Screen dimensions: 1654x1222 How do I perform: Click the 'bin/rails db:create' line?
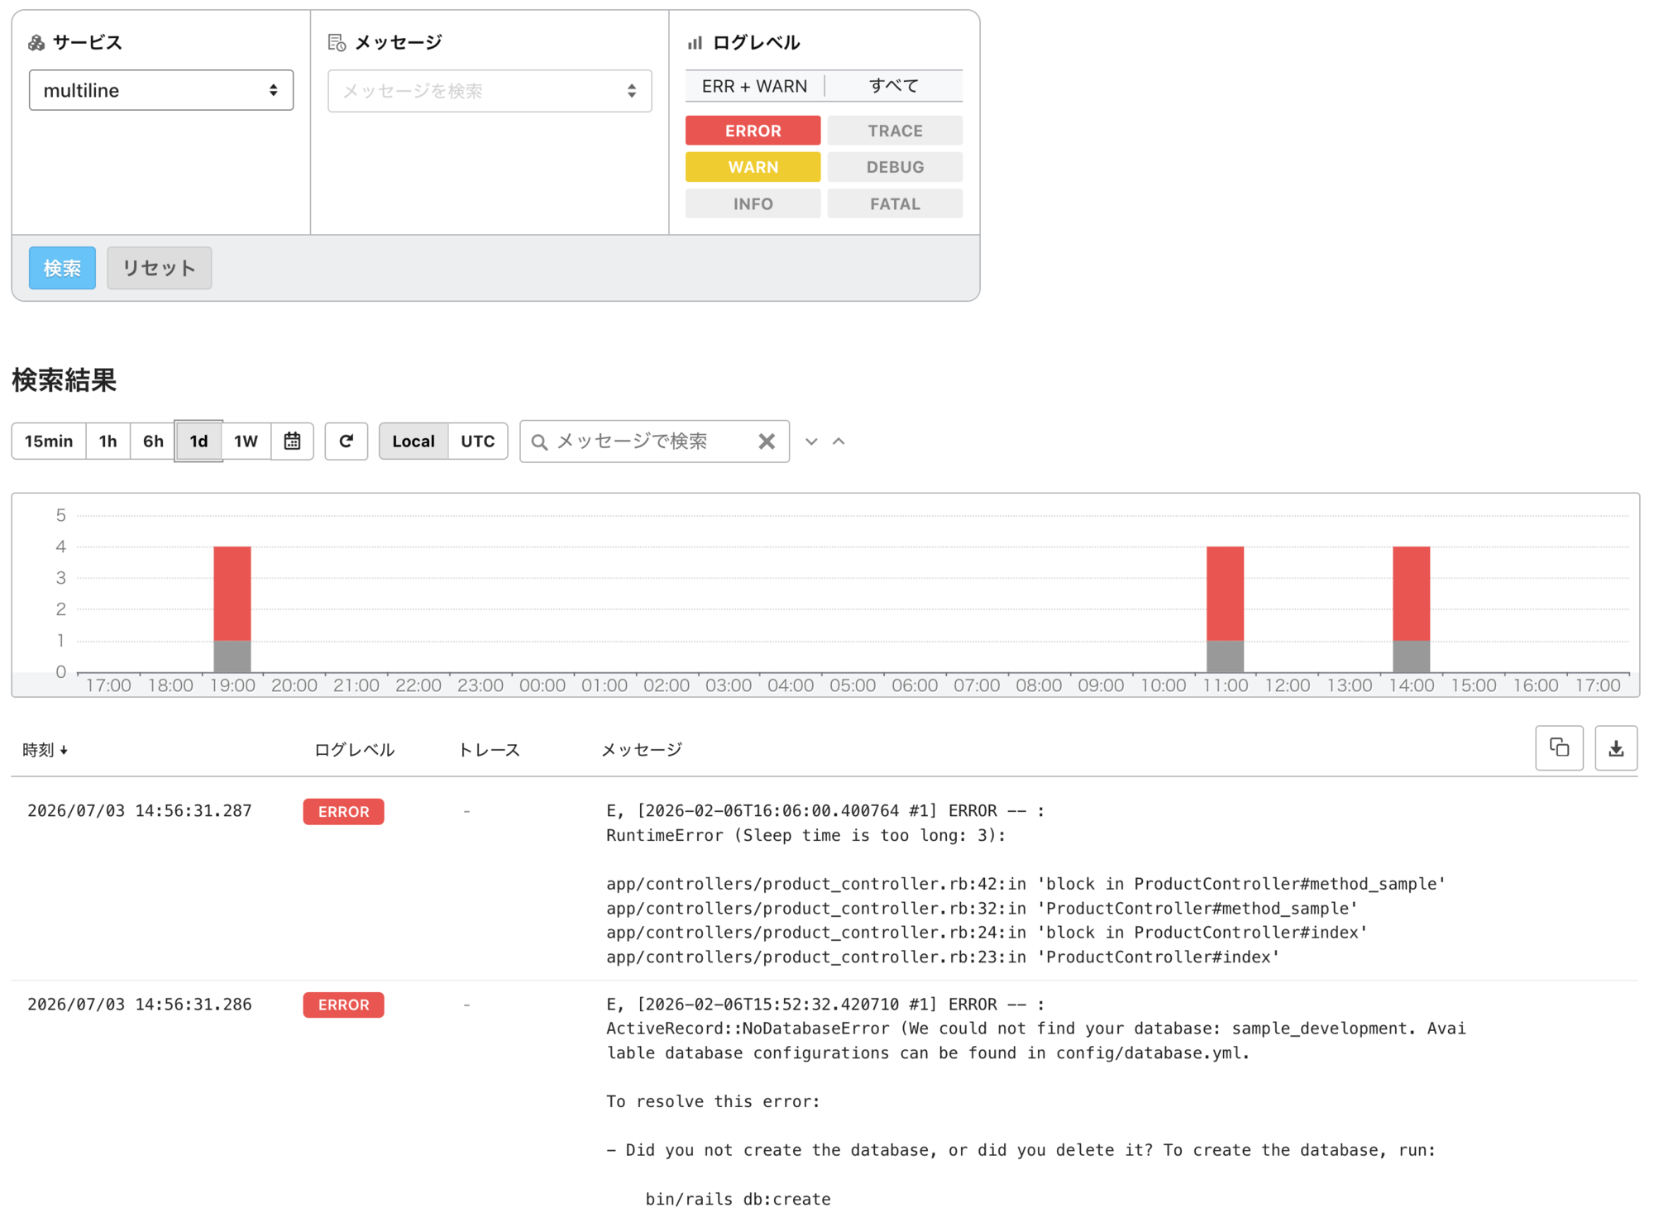click(738, 1200)
